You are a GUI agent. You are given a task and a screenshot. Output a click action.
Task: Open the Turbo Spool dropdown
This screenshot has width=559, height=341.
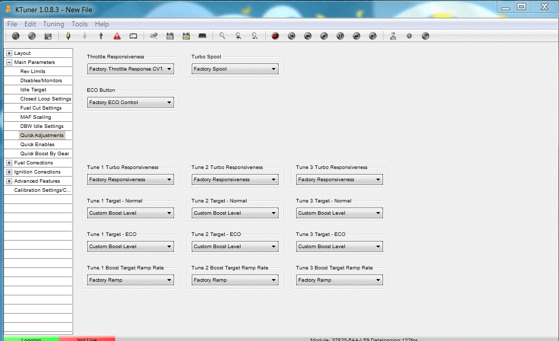tap(235, 69)
